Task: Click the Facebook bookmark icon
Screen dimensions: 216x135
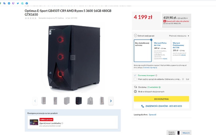Action: tap(27, 3)
